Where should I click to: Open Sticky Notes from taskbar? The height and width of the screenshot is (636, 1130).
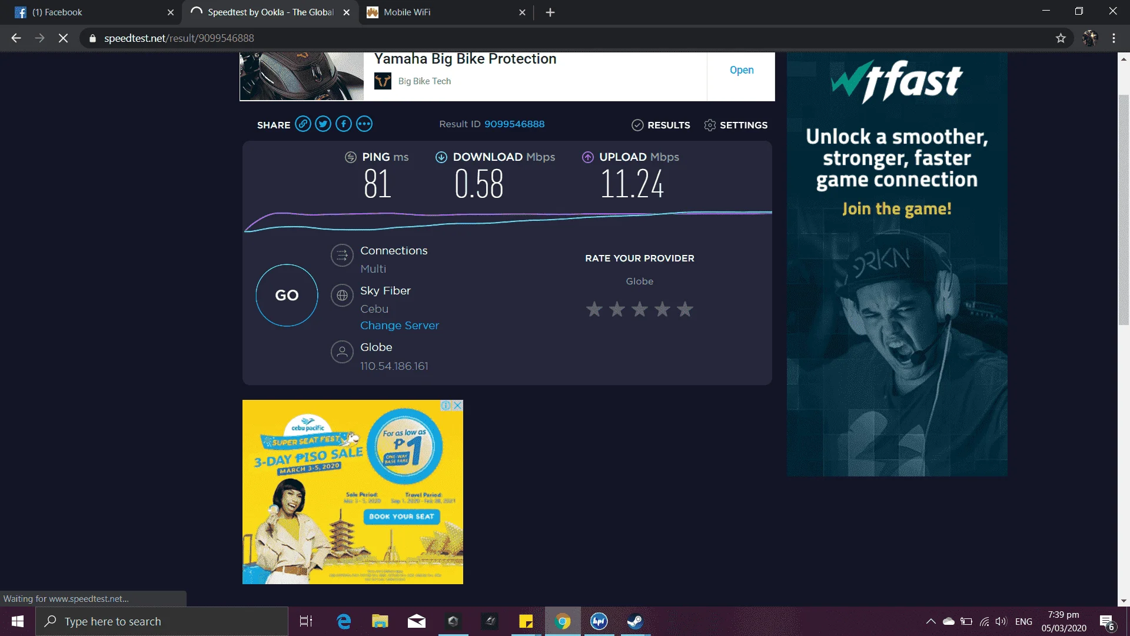[x=526, y=621]
